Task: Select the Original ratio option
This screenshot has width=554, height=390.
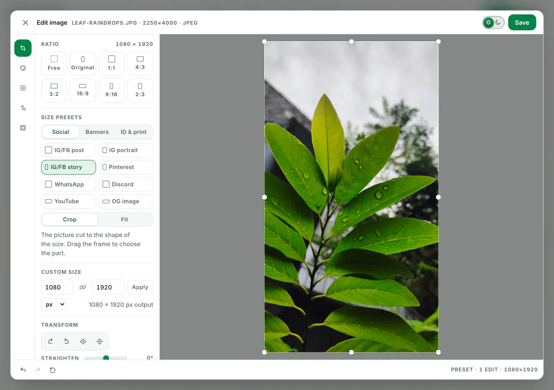Action: pos(83,64)
